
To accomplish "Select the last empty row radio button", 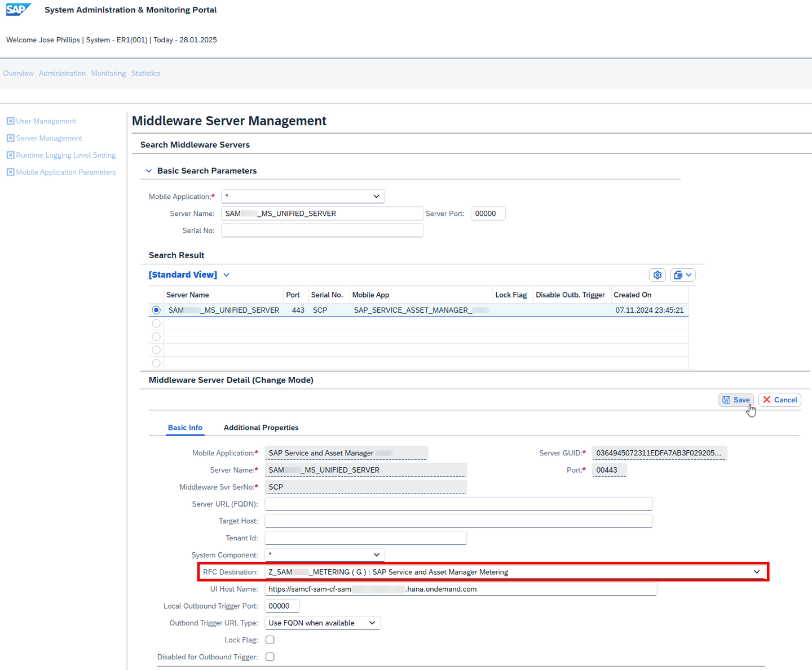I will tap(156, 363).
